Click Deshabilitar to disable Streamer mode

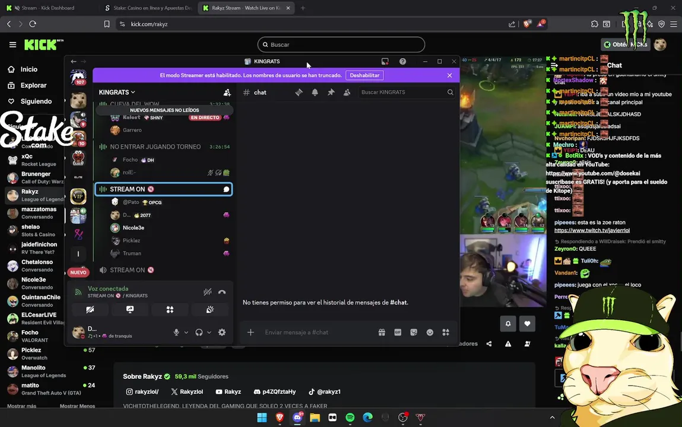click(364, 75)
